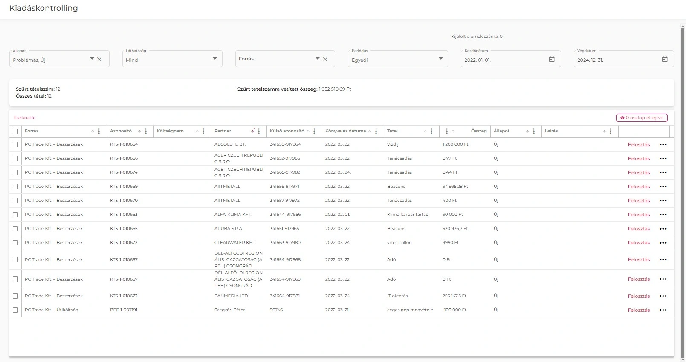Click the '0 oszlop elrejtve' column visibility button

pos(642,118)
